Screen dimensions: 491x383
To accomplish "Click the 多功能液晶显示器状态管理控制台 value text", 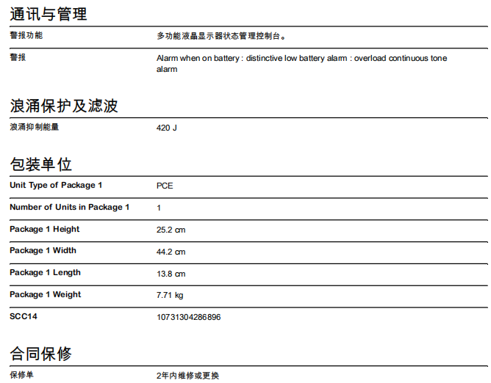I will pos(221,36).
